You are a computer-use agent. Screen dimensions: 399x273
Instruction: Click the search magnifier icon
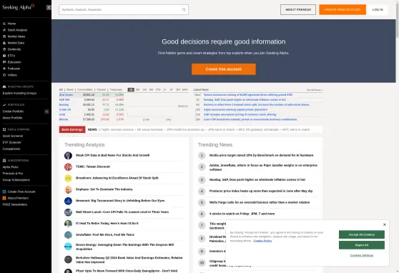[184, 10]
